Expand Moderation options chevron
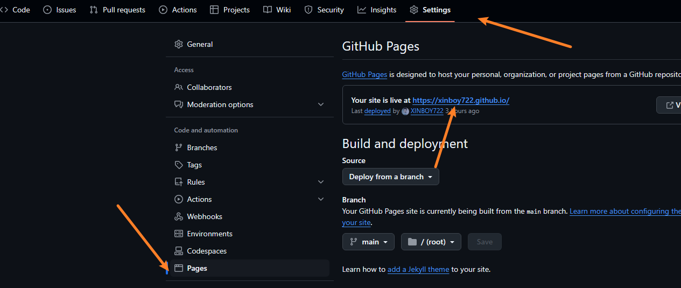This screenshot has width=681, height=288. point(321,104)
